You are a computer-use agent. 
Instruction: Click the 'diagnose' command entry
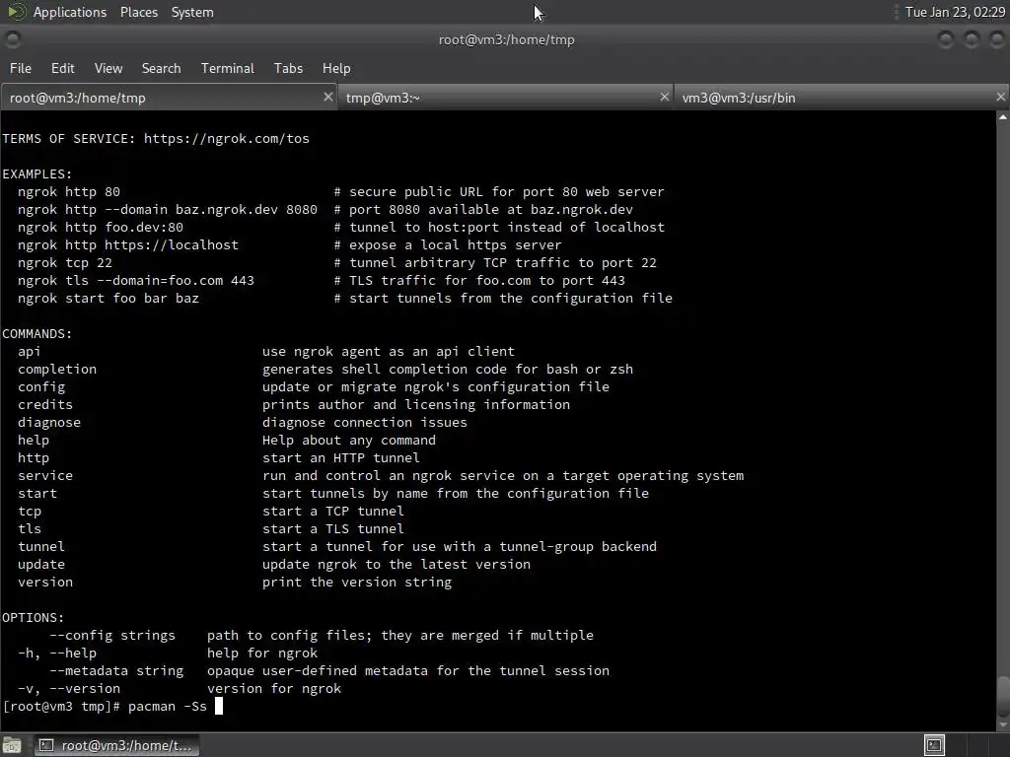[49, 422]
